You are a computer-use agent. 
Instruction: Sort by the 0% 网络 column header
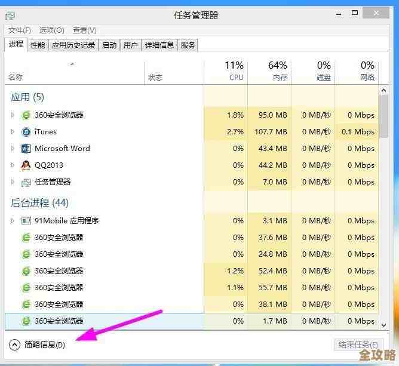coord(357,72)
